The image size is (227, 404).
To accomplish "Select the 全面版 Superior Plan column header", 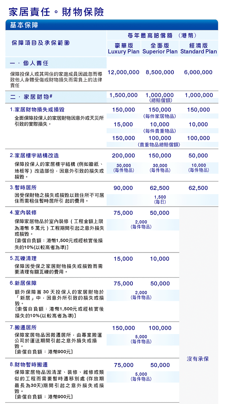I will pyautogui.click(x=160, y=49).
